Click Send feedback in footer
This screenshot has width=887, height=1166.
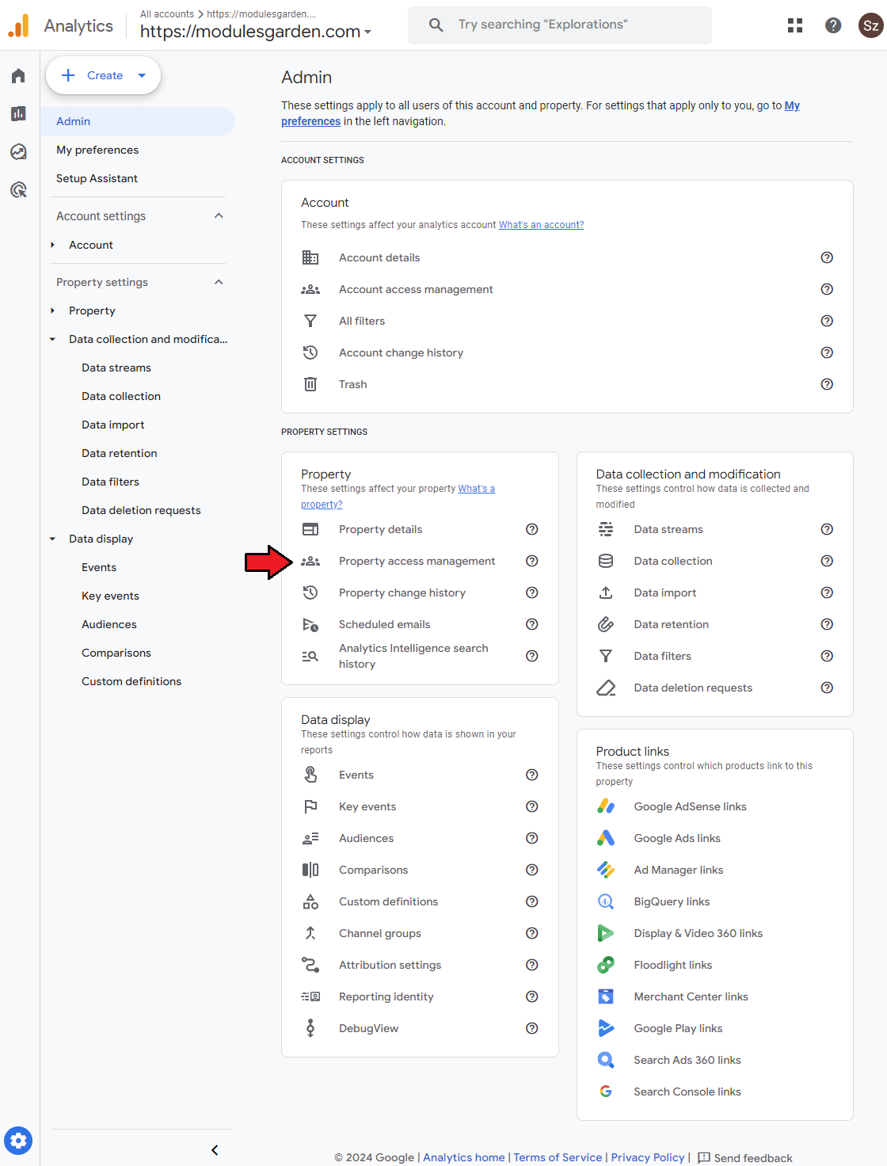744,1158
